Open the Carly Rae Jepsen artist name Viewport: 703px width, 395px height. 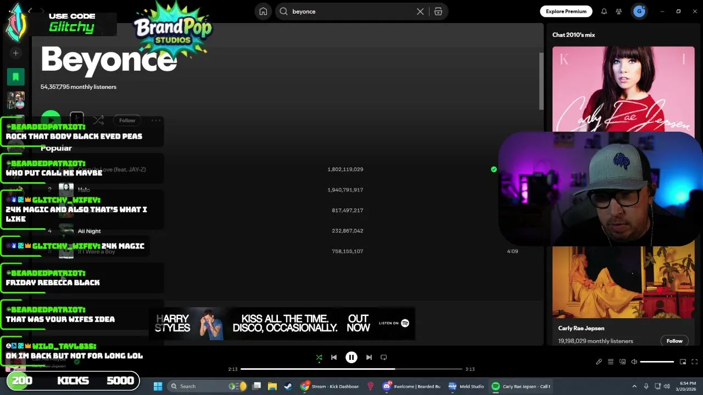point(581,328)
